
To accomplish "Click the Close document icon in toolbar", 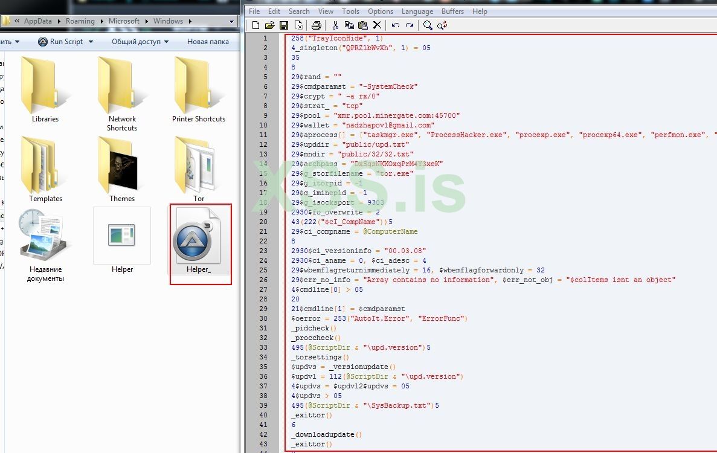I will tap(298, 25).
